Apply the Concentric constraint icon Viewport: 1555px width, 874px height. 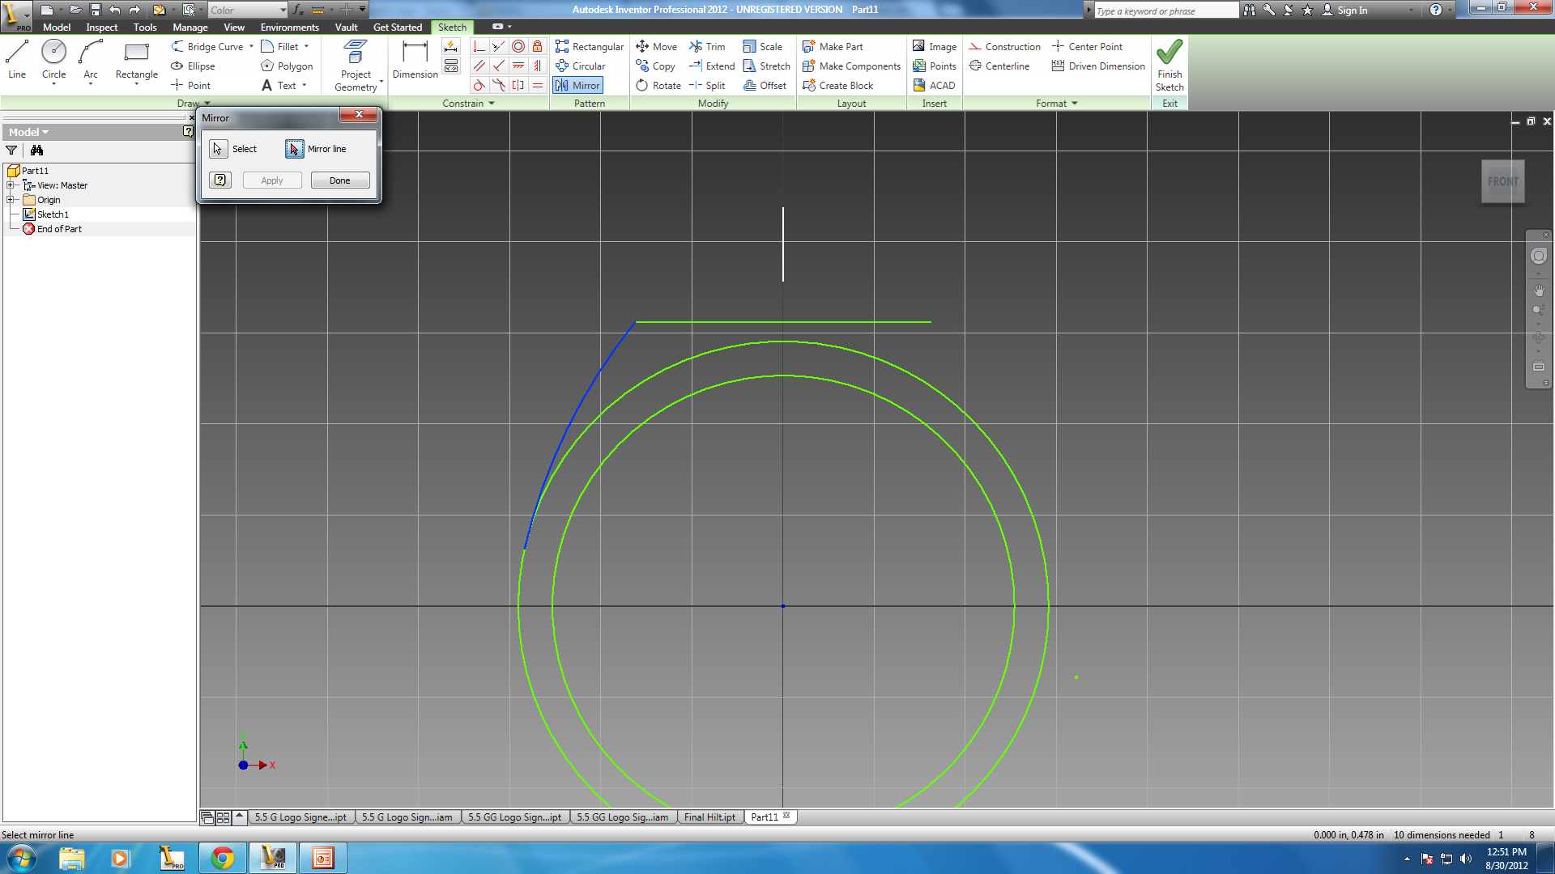coord(518,46)
